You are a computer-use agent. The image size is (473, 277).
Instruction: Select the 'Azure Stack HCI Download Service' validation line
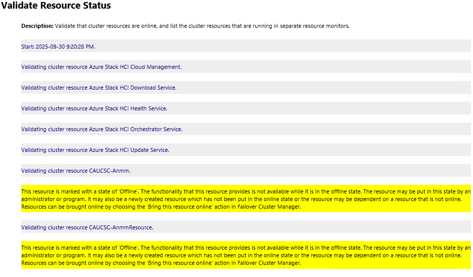246,88
